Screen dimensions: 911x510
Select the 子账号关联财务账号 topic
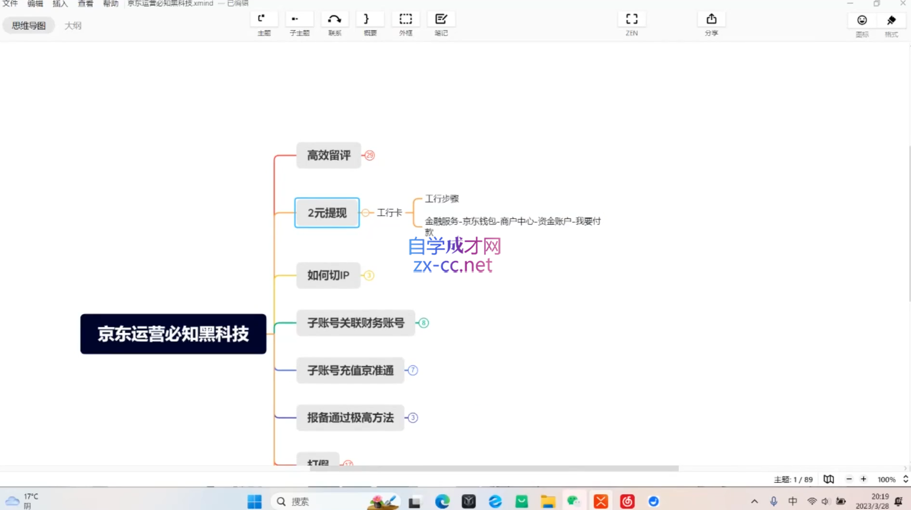click(356, 323)
